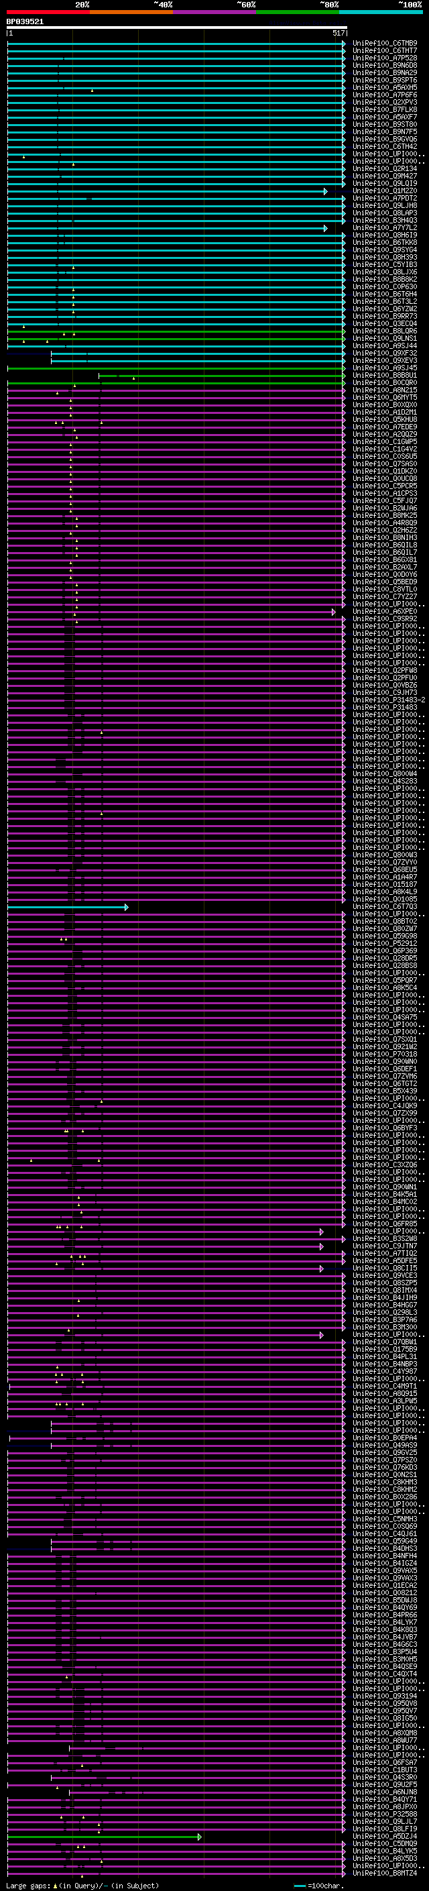Image resolution: width=429 pixels, height=1891 pixels.
Task: Select UniRef100_Q2R134 label
Action: (385, 169)
